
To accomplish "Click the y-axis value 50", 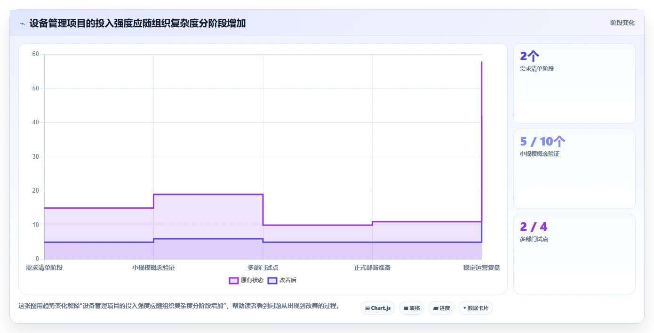I will 36,89.
